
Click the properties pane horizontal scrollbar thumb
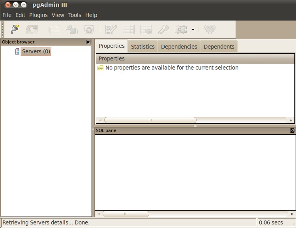[x=150, y=120]
